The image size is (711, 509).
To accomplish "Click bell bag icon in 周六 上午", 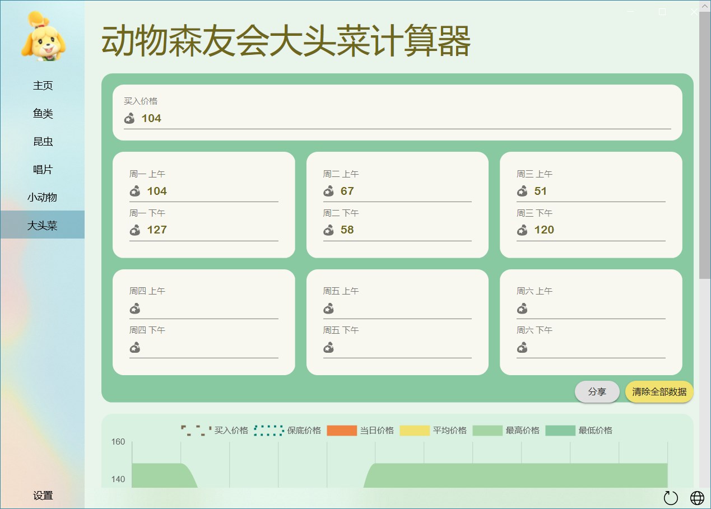I will pos(522,309).
